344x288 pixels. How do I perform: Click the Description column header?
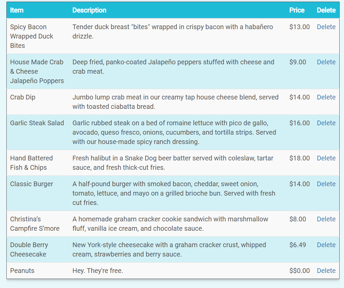89,10
